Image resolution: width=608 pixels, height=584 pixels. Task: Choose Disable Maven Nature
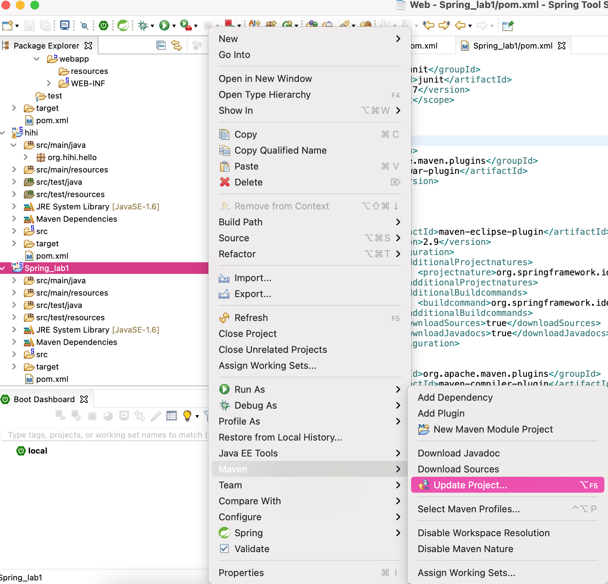[x=508, y=549]
